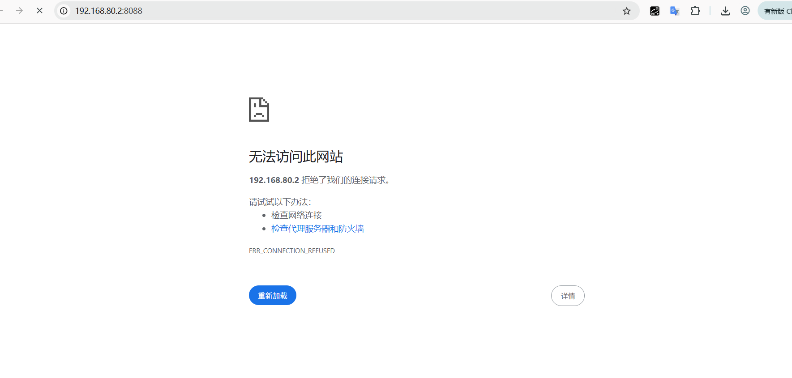This screenshot has width=792, height=378.
Task: Stop loading with the X button
Action: (x=39, y=11)
